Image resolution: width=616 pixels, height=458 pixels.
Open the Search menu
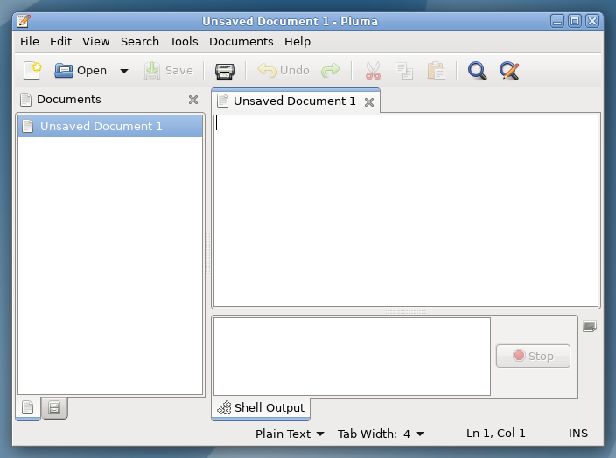point(140,42)
